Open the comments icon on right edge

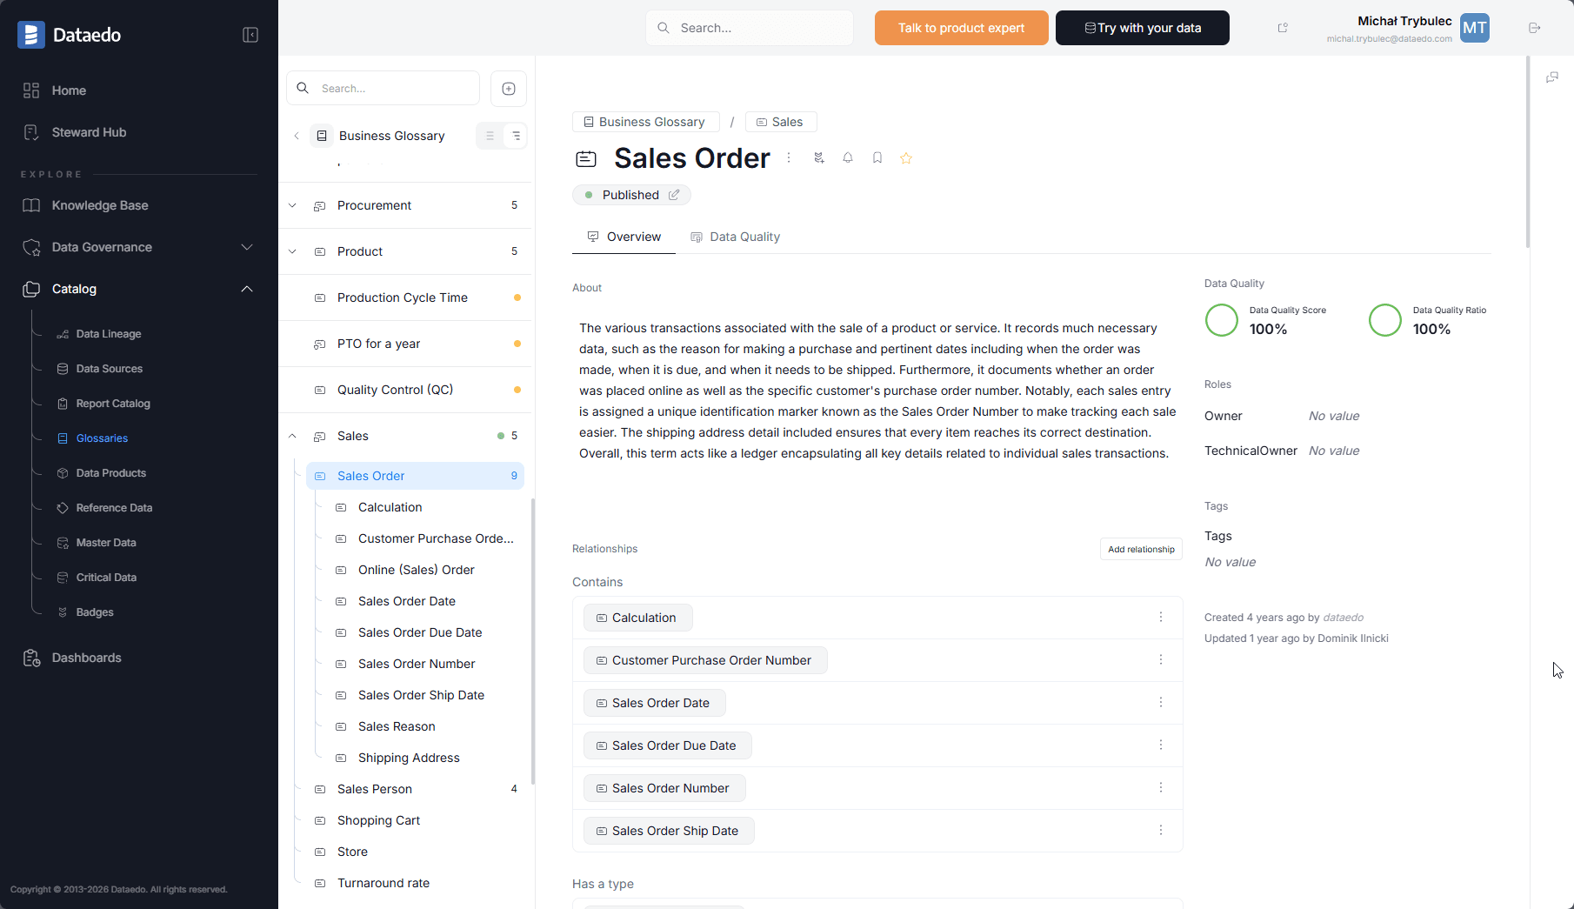[x=1552, y=77]
